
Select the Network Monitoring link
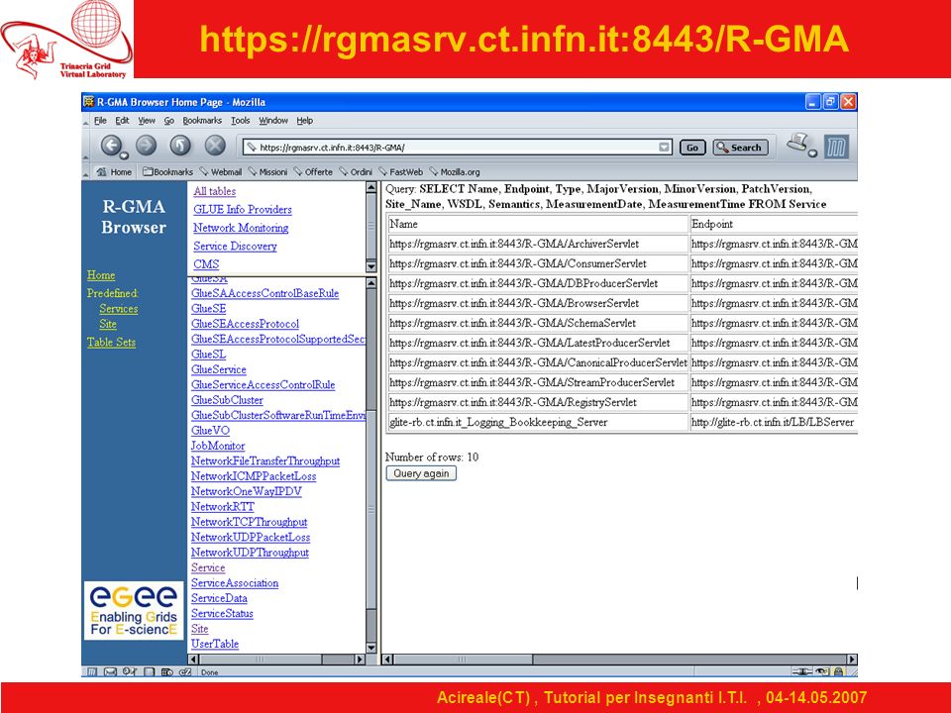pyautogui.click(x=241, y=228)
